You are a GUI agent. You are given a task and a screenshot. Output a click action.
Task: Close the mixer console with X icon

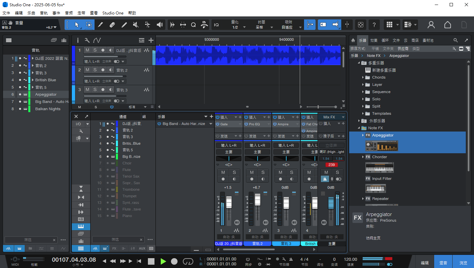(x=76, y=116)
